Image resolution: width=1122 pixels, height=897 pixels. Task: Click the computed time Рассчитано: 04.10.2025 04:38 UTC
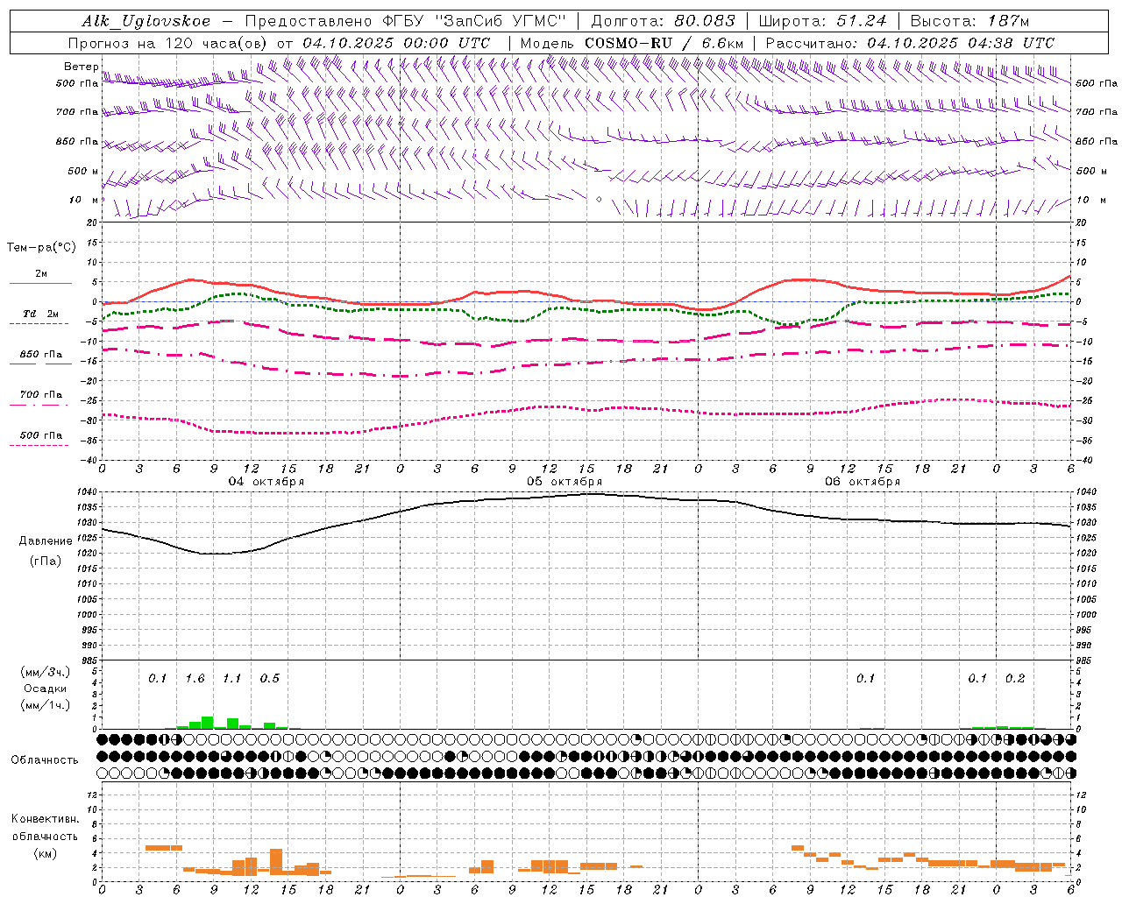point(910,43)
